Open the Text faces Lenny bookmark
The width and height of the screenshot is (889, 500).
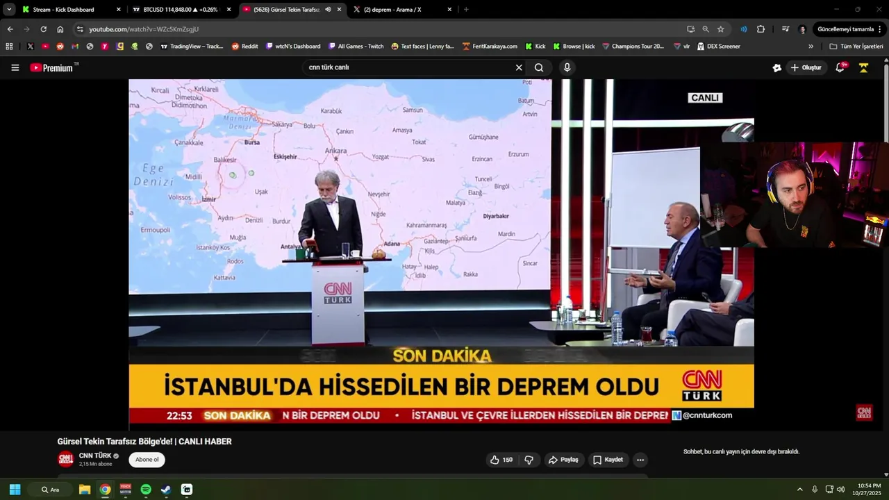(x=422, y=47)
